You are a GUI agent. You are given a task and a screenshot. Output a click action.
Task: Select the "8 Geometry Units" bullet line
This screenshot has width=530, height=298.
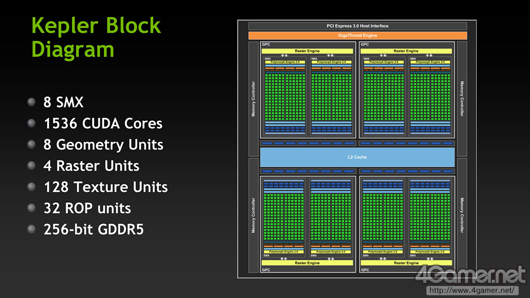click(103, 145)
